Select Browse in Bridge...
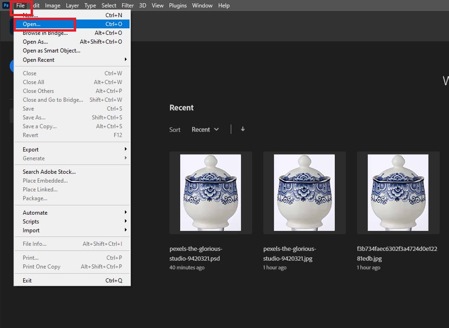The image size is (449, 328). pos(72,33)
